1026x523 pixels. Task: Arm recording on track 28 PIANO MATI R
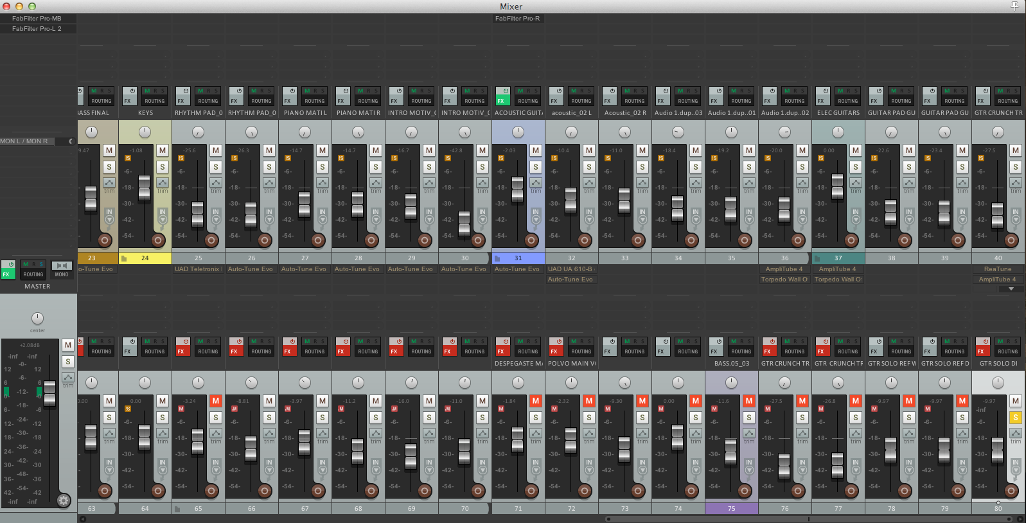click(x=371, y=240)
